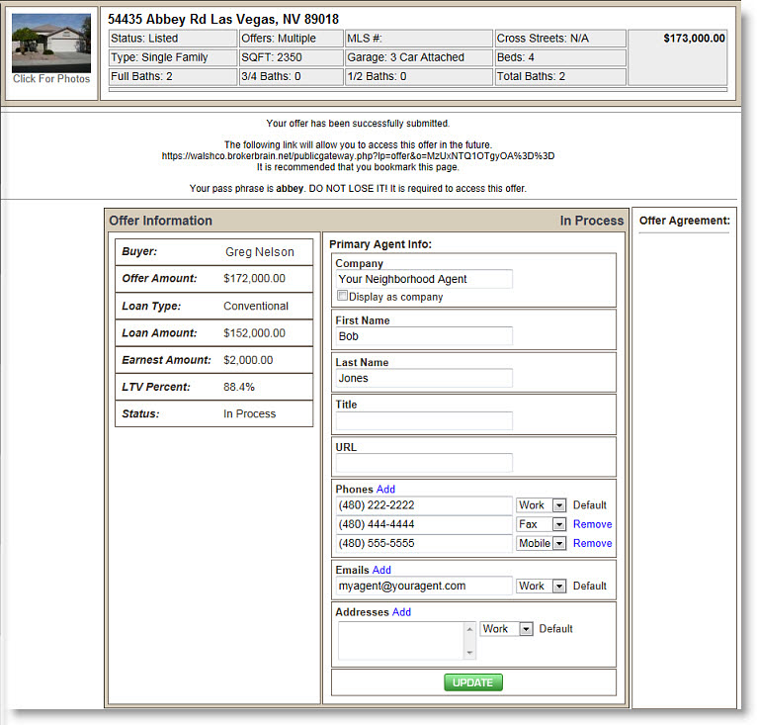This screenshot has height=725, width=757.
Task: Click the 'In Process' header status
Action: pyautogui.click(x=592, y=221)
